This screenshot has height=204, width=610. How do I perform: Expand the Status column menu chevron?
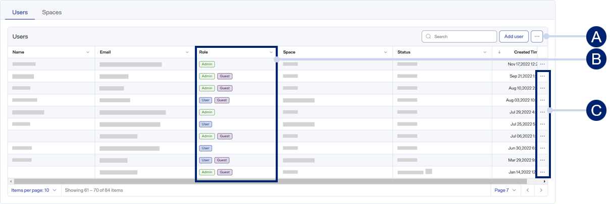(485, 52)
